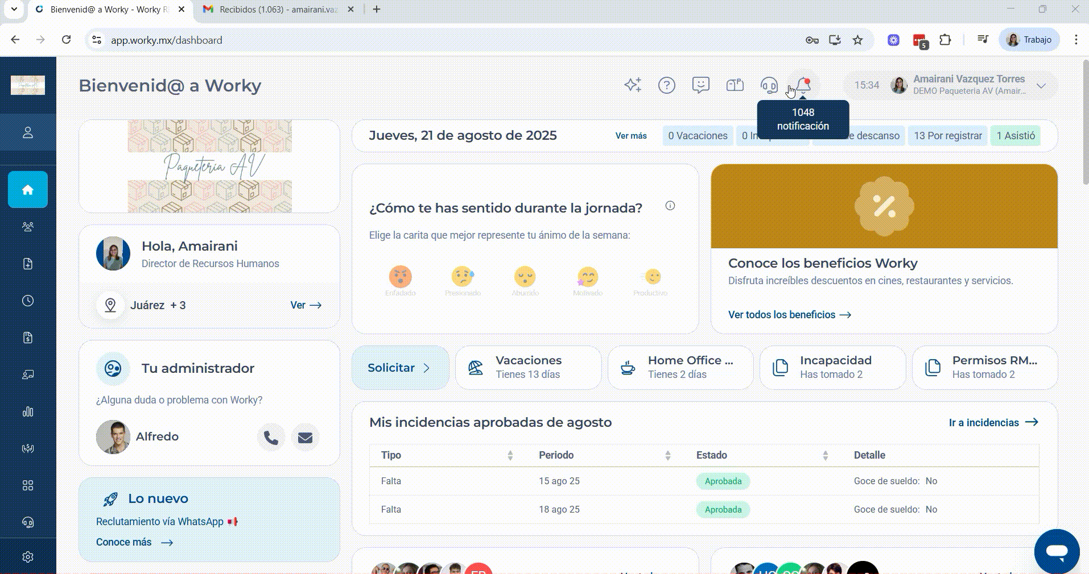The width and height of the screenshot is (1089, 574).
Task: Open the employees group icon in sidebar
Action: [28, 227]
